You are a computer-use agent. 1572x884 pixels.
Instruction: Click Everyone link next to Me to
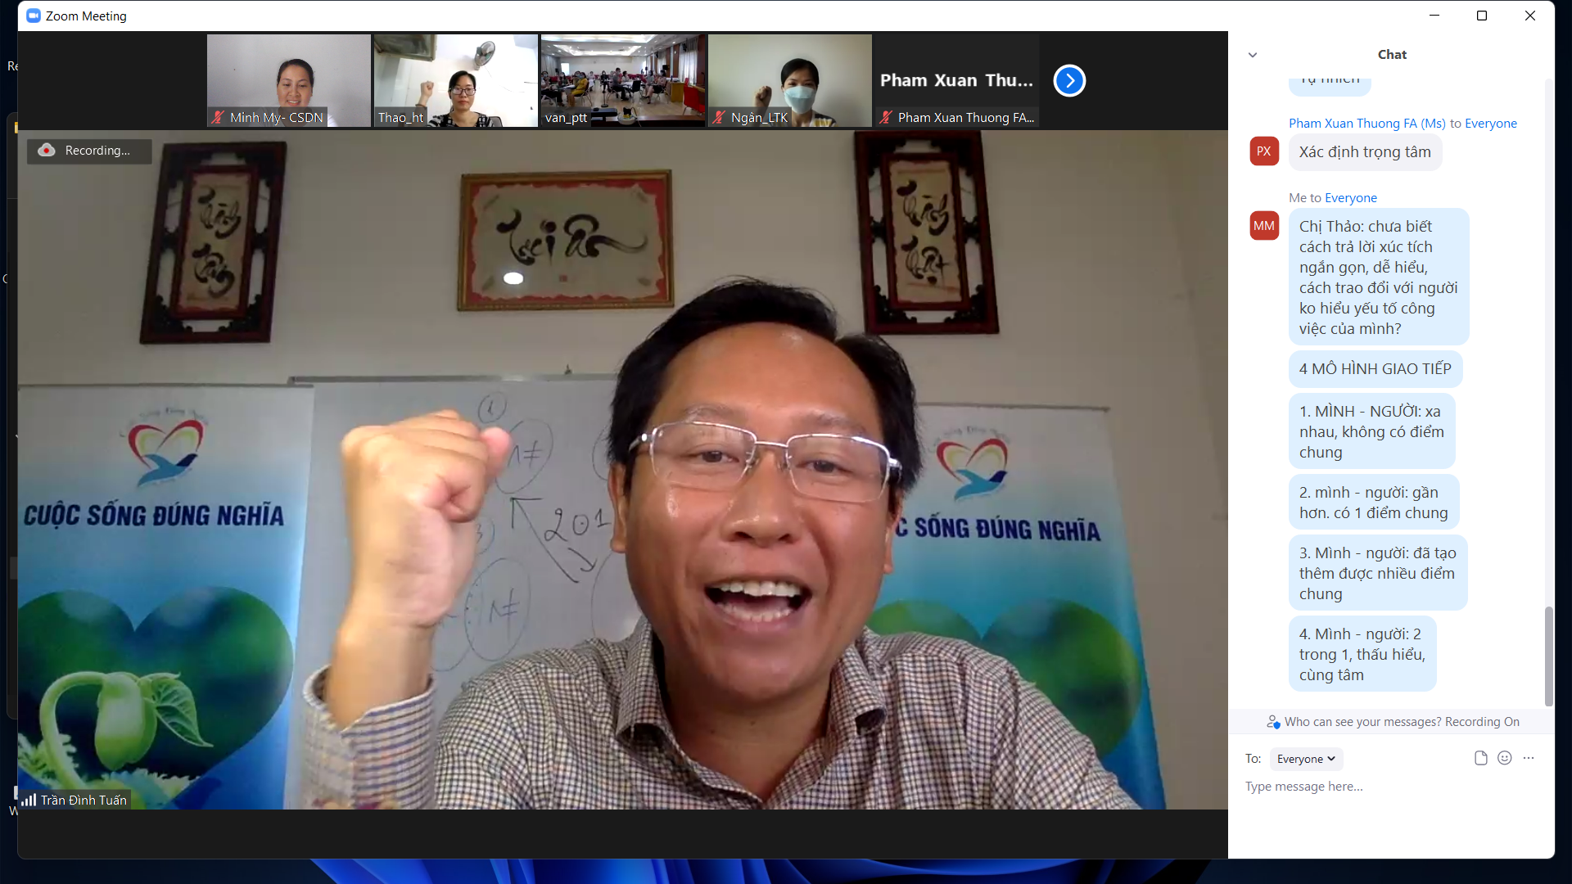coord(1351,198)
